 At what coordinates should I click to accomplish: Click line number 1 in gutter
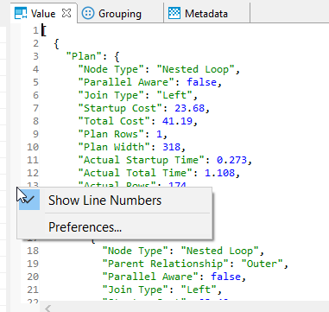point(35,30)
